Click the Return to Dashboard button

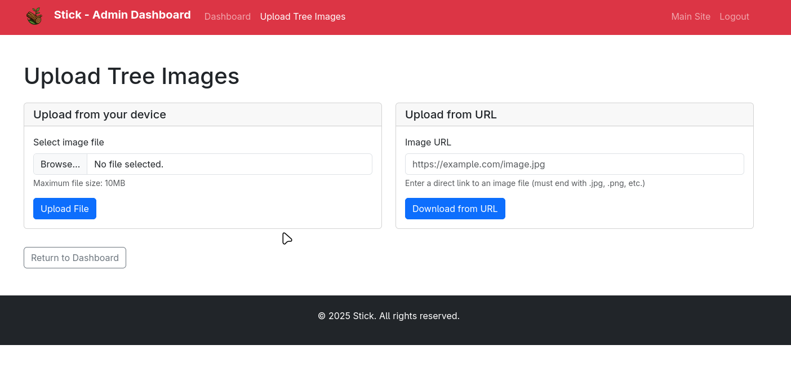(75, 258)
